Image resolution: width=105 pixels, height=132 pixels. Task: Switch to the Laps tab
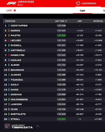pyautogui.click(x=82, y=11)
